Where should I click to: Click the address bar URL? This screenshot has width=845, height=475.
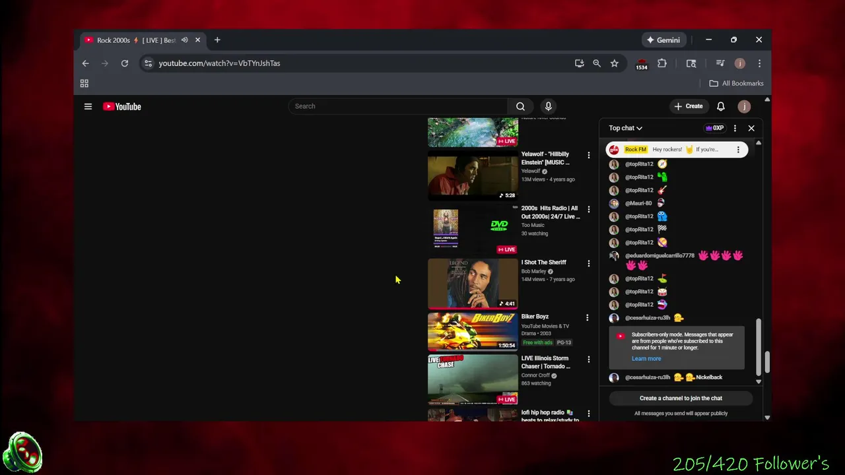(x=219, y=63)
